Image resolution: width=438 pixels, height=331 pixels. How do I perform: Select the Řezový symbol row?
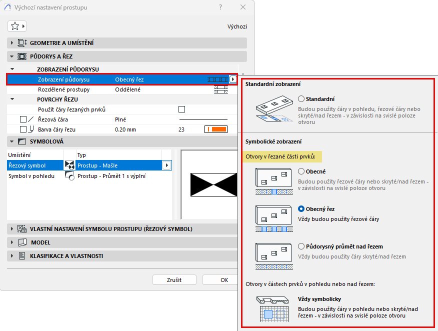89,165
